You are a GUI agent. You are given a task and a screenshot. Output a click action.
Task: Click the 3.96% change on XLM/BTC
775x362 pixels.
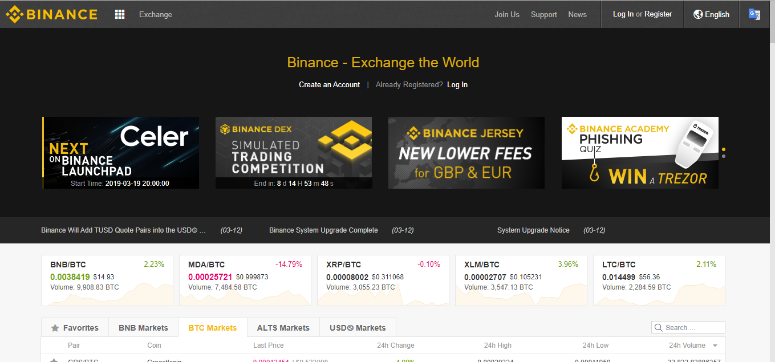coord(568,264)
